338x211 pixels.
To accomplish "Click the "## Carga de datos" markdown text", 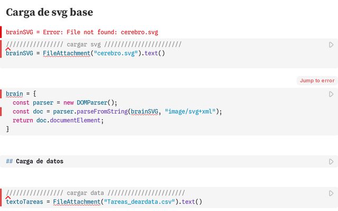I will coord(34,161).
